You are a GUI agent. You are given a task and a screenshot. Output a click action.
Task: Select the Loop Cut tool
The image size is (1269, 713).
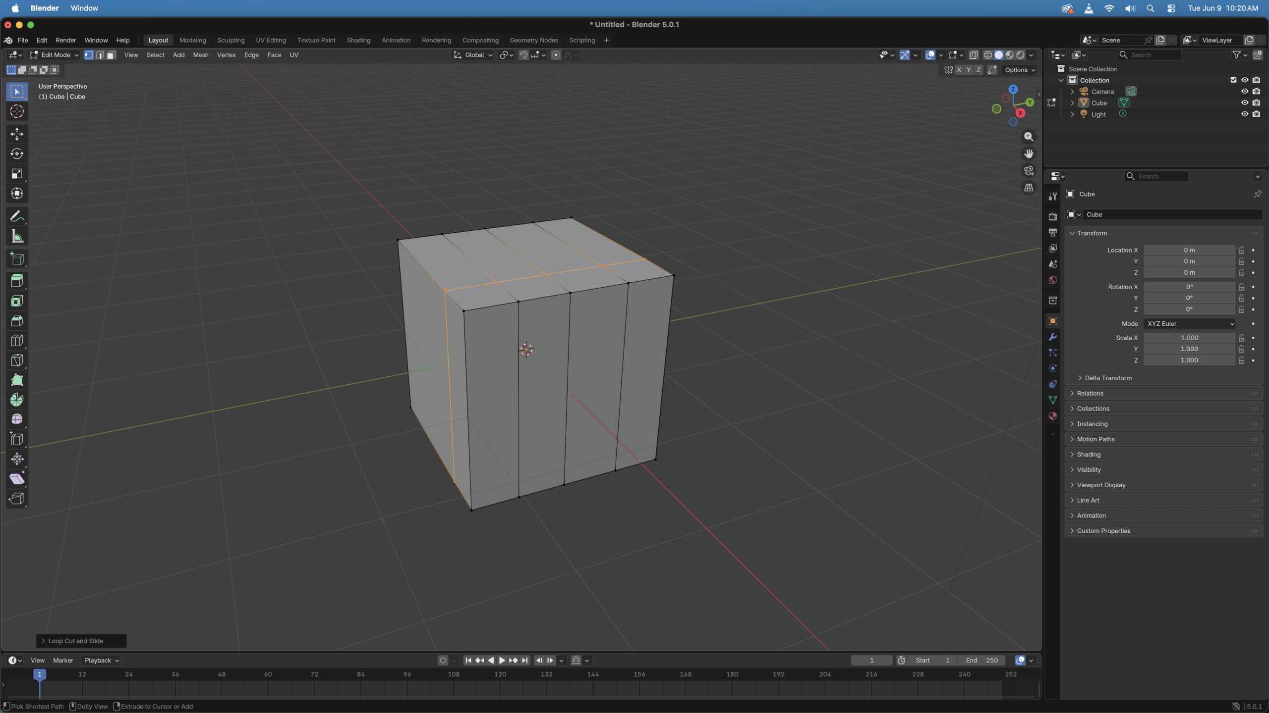point(17,341)
